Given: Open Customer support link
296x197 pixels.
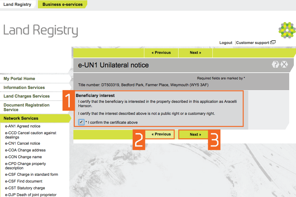Looking at the screenshot, I should click(x=253, y=43).
